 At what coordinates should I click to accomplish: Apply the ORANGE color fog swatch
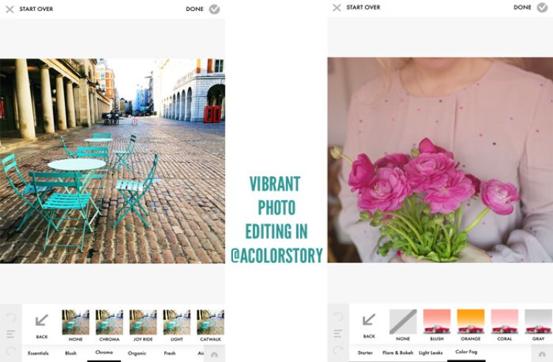tap(470, 321)
